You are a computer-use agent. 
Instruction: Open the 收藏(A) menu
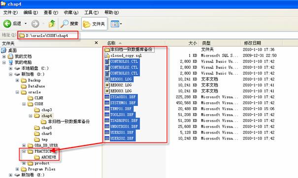pos(71,12)
